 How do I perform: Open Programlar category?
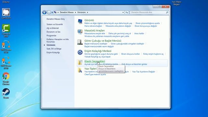pos(51,35)
